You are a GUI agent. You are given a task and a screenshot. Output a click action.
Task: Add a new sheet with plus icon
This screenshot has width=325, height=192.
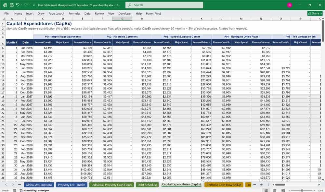(x=261, y=185)
